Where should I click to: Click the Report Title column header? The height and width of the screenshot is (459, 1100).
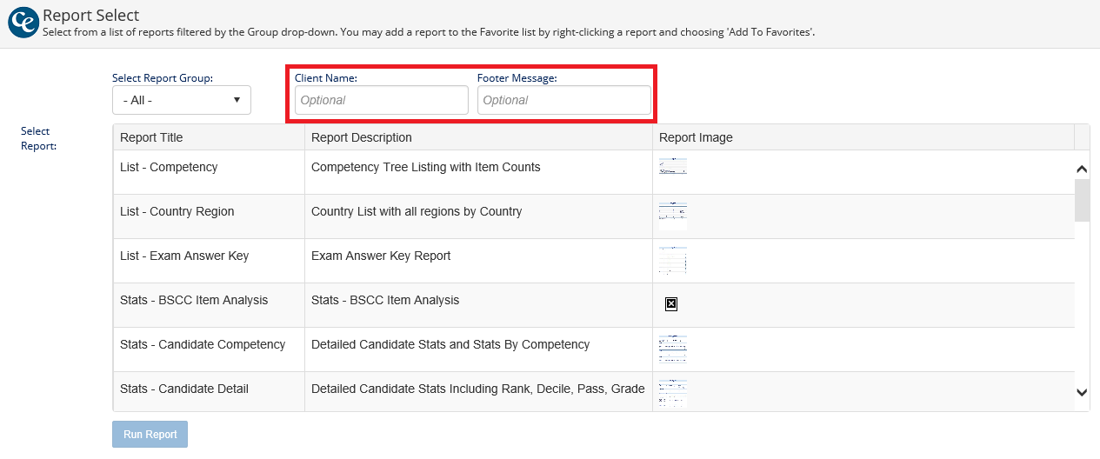pyautogui.click(x=151, y=137)
